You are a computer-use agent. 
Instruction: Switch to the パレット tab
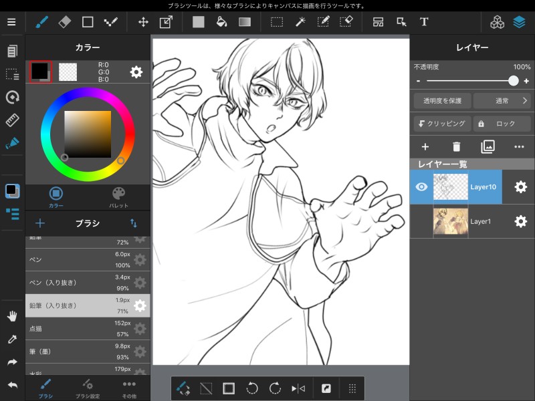tap(119, 197)
